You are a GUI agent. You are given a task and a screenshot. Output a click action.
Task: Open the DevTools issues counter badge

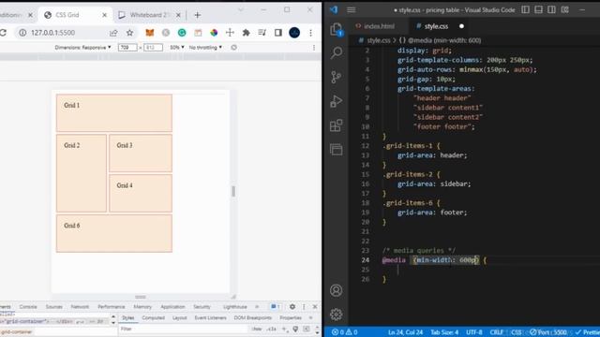tap(276, 306)
